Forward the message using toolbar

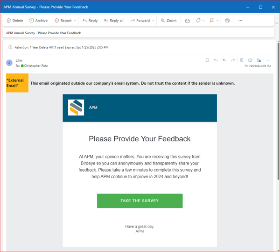(x=140, y=21)
